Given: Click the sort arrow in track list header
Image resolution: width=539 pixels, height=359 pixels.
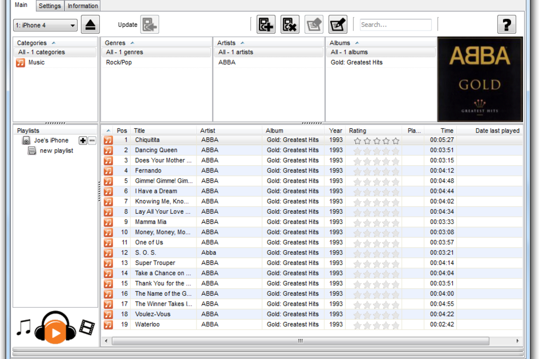Looking at the screenshot, I should pos(108,131).
